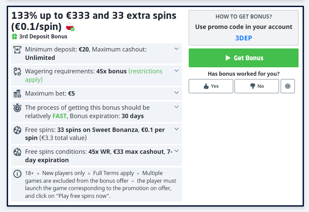Viewport: 309px width, 212px height.
Task: Click the 3DEP promo code
Action: [243, 38]
